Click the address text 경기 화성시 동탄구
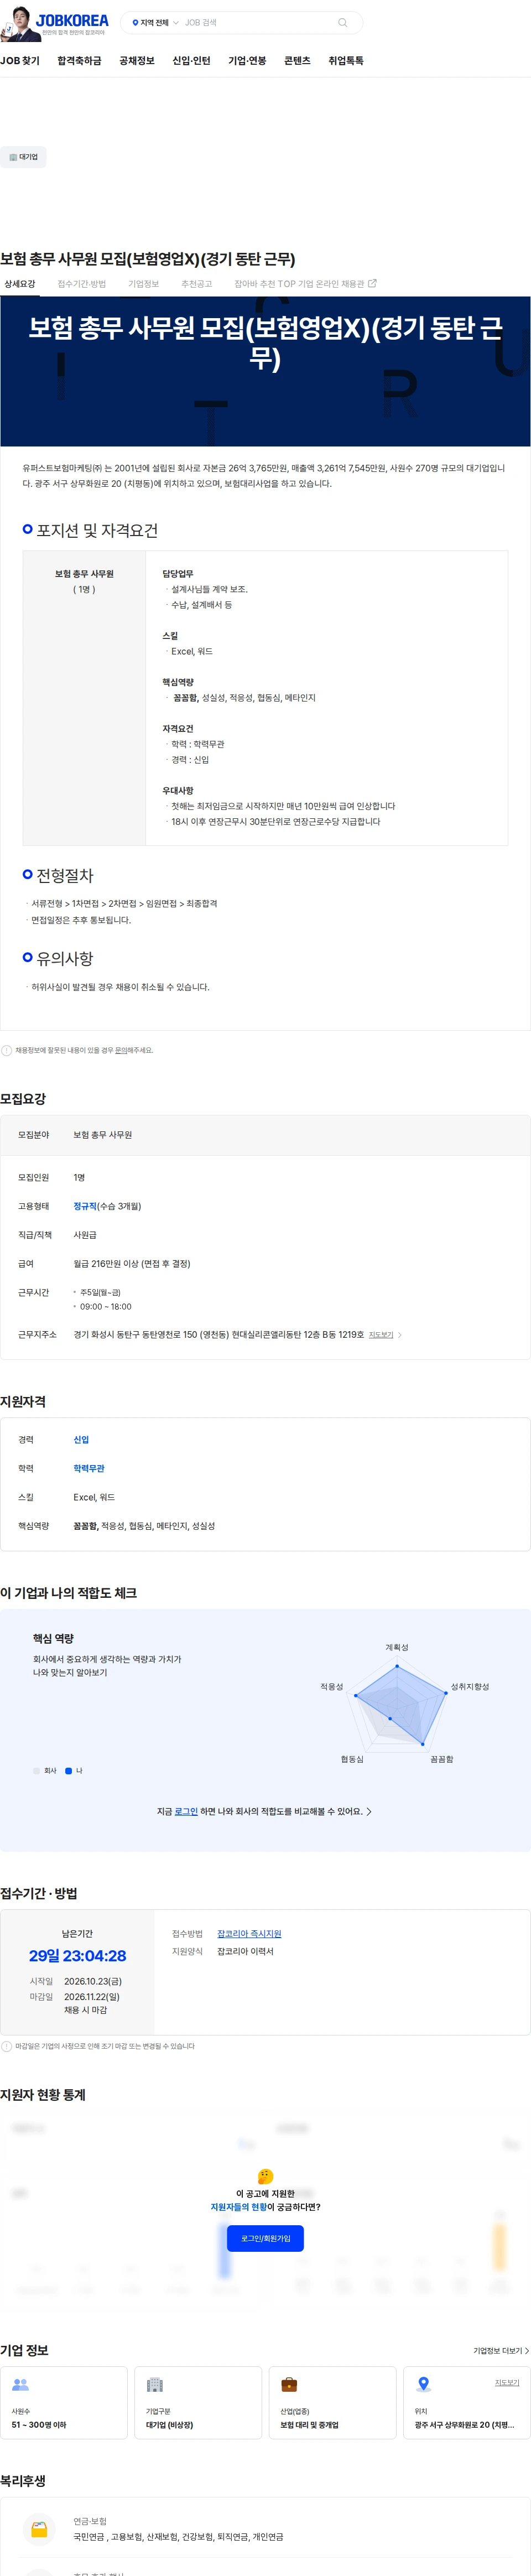Viewport: 531px width, 2576px height. tap(218, 1334)
